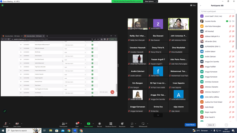Expand audio options caret next to Unmute
The width and height of the screenshot is (237, 133).
(x=10, y=124)
